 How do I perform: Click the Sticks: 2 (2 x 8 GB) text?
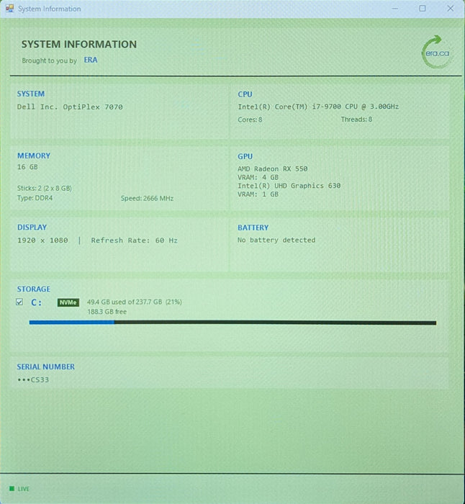tap(45, 188)
